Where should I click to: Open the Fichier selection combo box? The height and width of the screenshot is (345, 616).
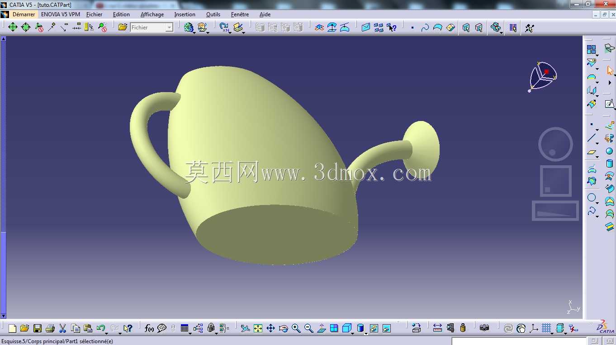click(x=152, y=28)
